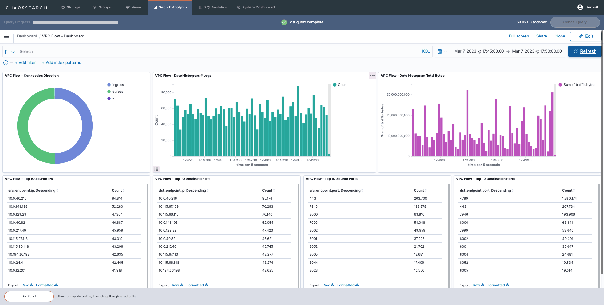Download Formatted export for Top 10 Source Ports
Screen dimensions: 604x305
348,285
